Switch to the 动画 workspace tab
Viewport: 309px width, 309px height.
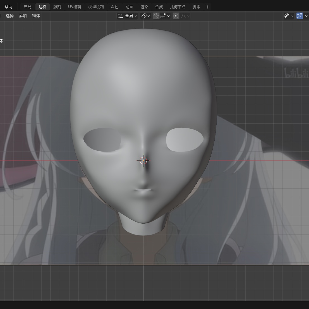pos(129,7)
